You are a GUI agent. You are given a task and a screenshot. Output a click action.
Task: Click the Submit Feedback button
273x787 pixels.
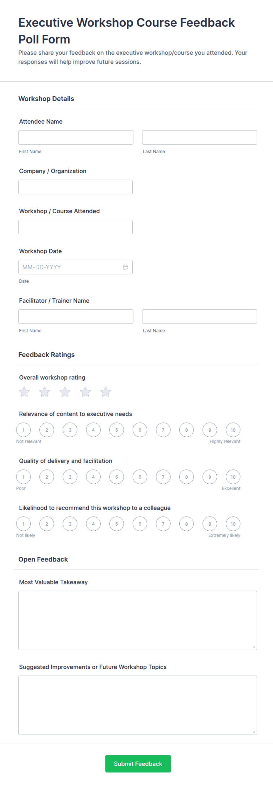138,764
